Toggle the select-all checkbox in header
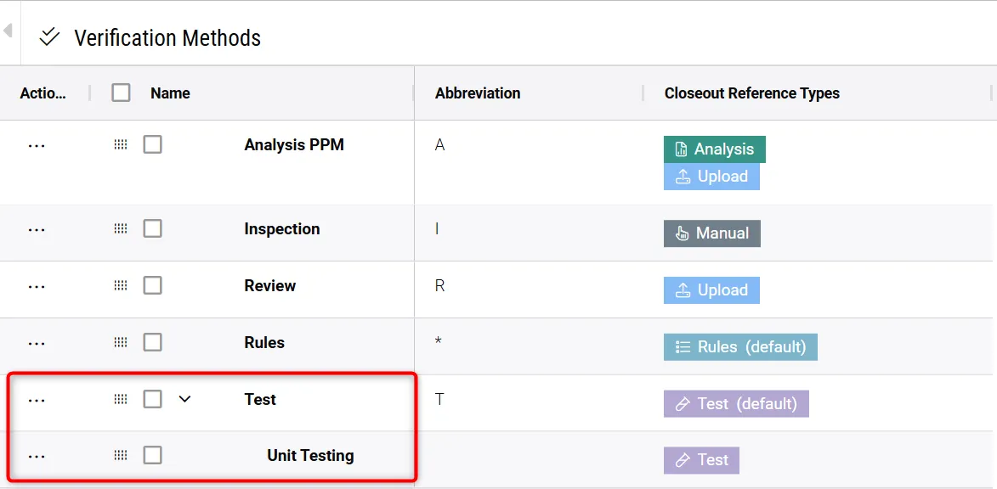The image size is (997, 489). 122,93
